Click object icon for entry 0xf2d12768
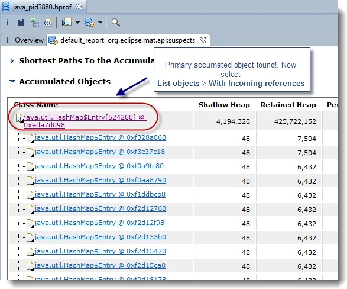 [30, 209]
